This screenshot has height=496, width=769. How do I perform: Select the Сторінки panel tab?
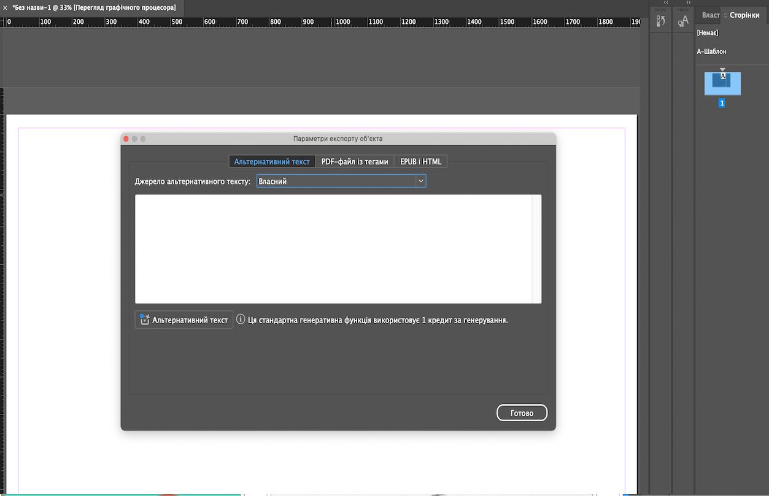[744, 15]
